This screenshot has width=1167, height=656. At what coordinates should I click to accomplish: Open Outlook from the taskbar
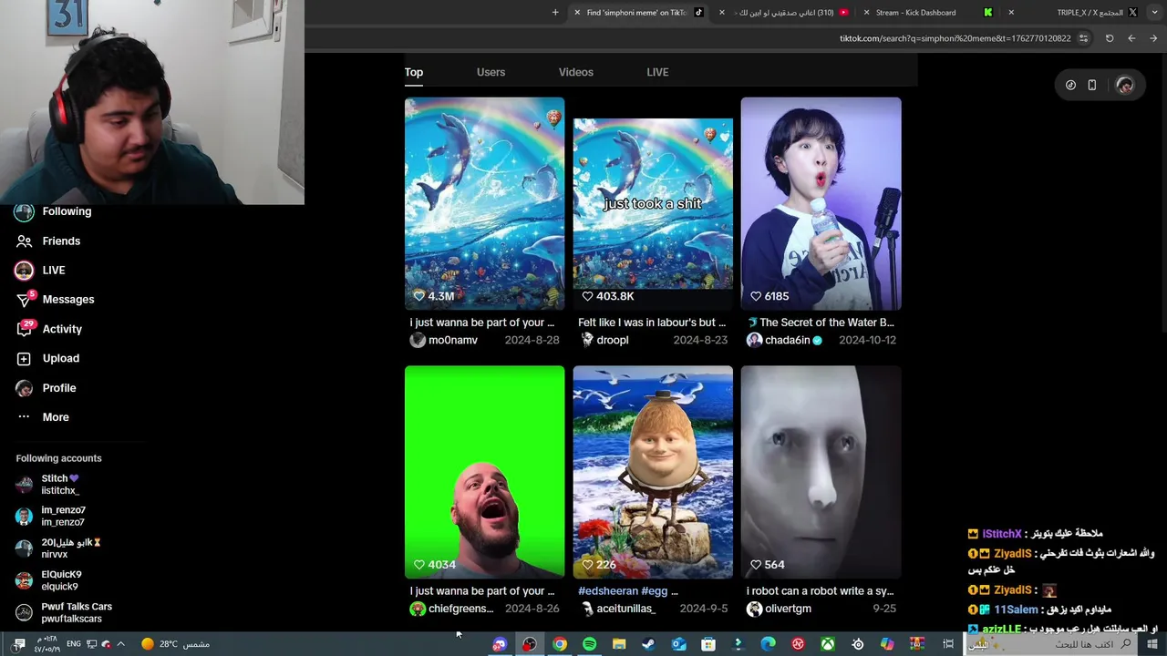coord(678,644)
